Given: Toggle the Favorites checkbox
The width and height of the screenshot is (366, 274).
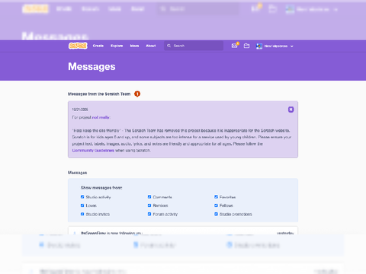Looking at the screenshot, I should coord(216,197).
